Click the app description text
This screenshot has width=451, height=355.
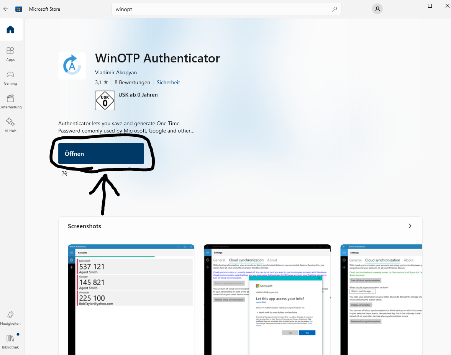(x=126, y=127)
